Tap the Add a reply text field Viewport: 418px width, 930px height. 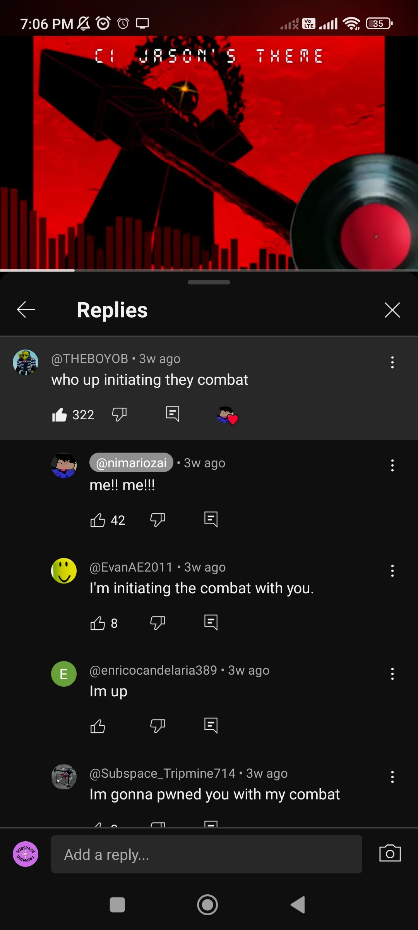click(x=207, y=854)
